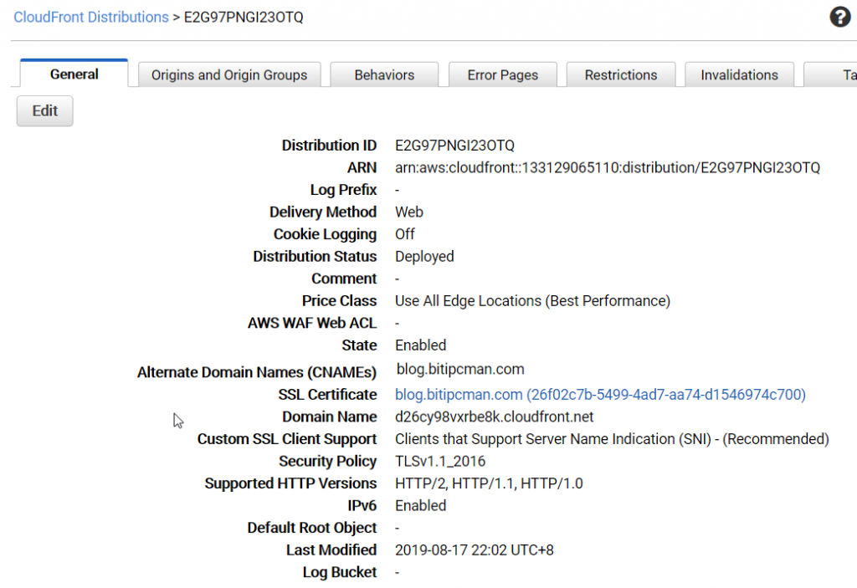This screenshot has width=857, height=588.
Task: Click the Security Policy field label
Action: 328,462
